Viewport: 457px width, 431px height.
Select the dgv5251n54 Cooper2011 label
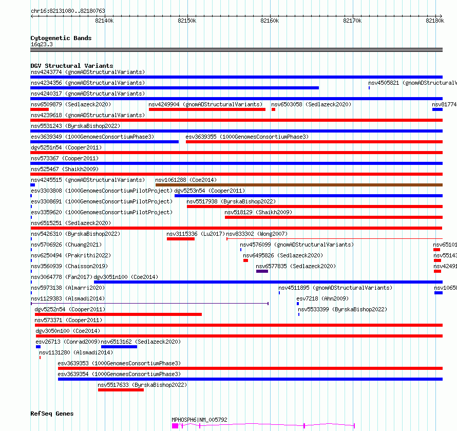66,147
